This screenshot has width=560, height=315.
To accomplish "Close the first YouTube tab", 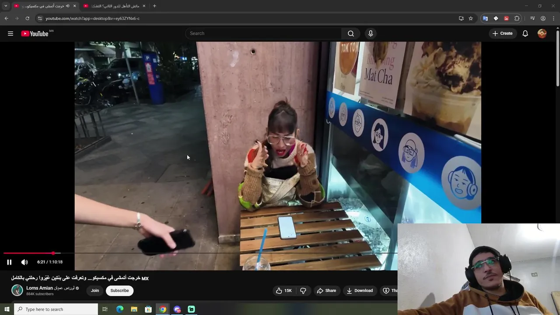I will click(74, 6).
